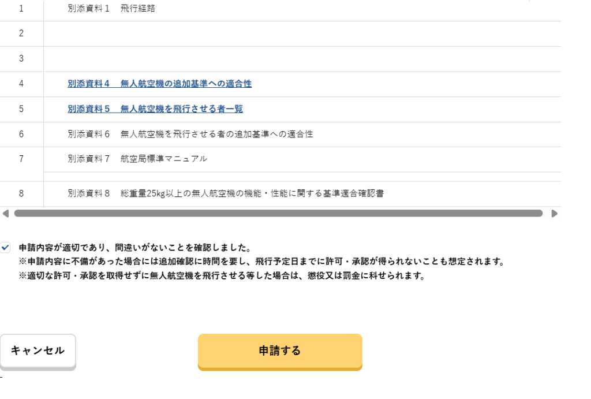Select the 別添資料1 飛行経路 row text

[x=111, y=9]
